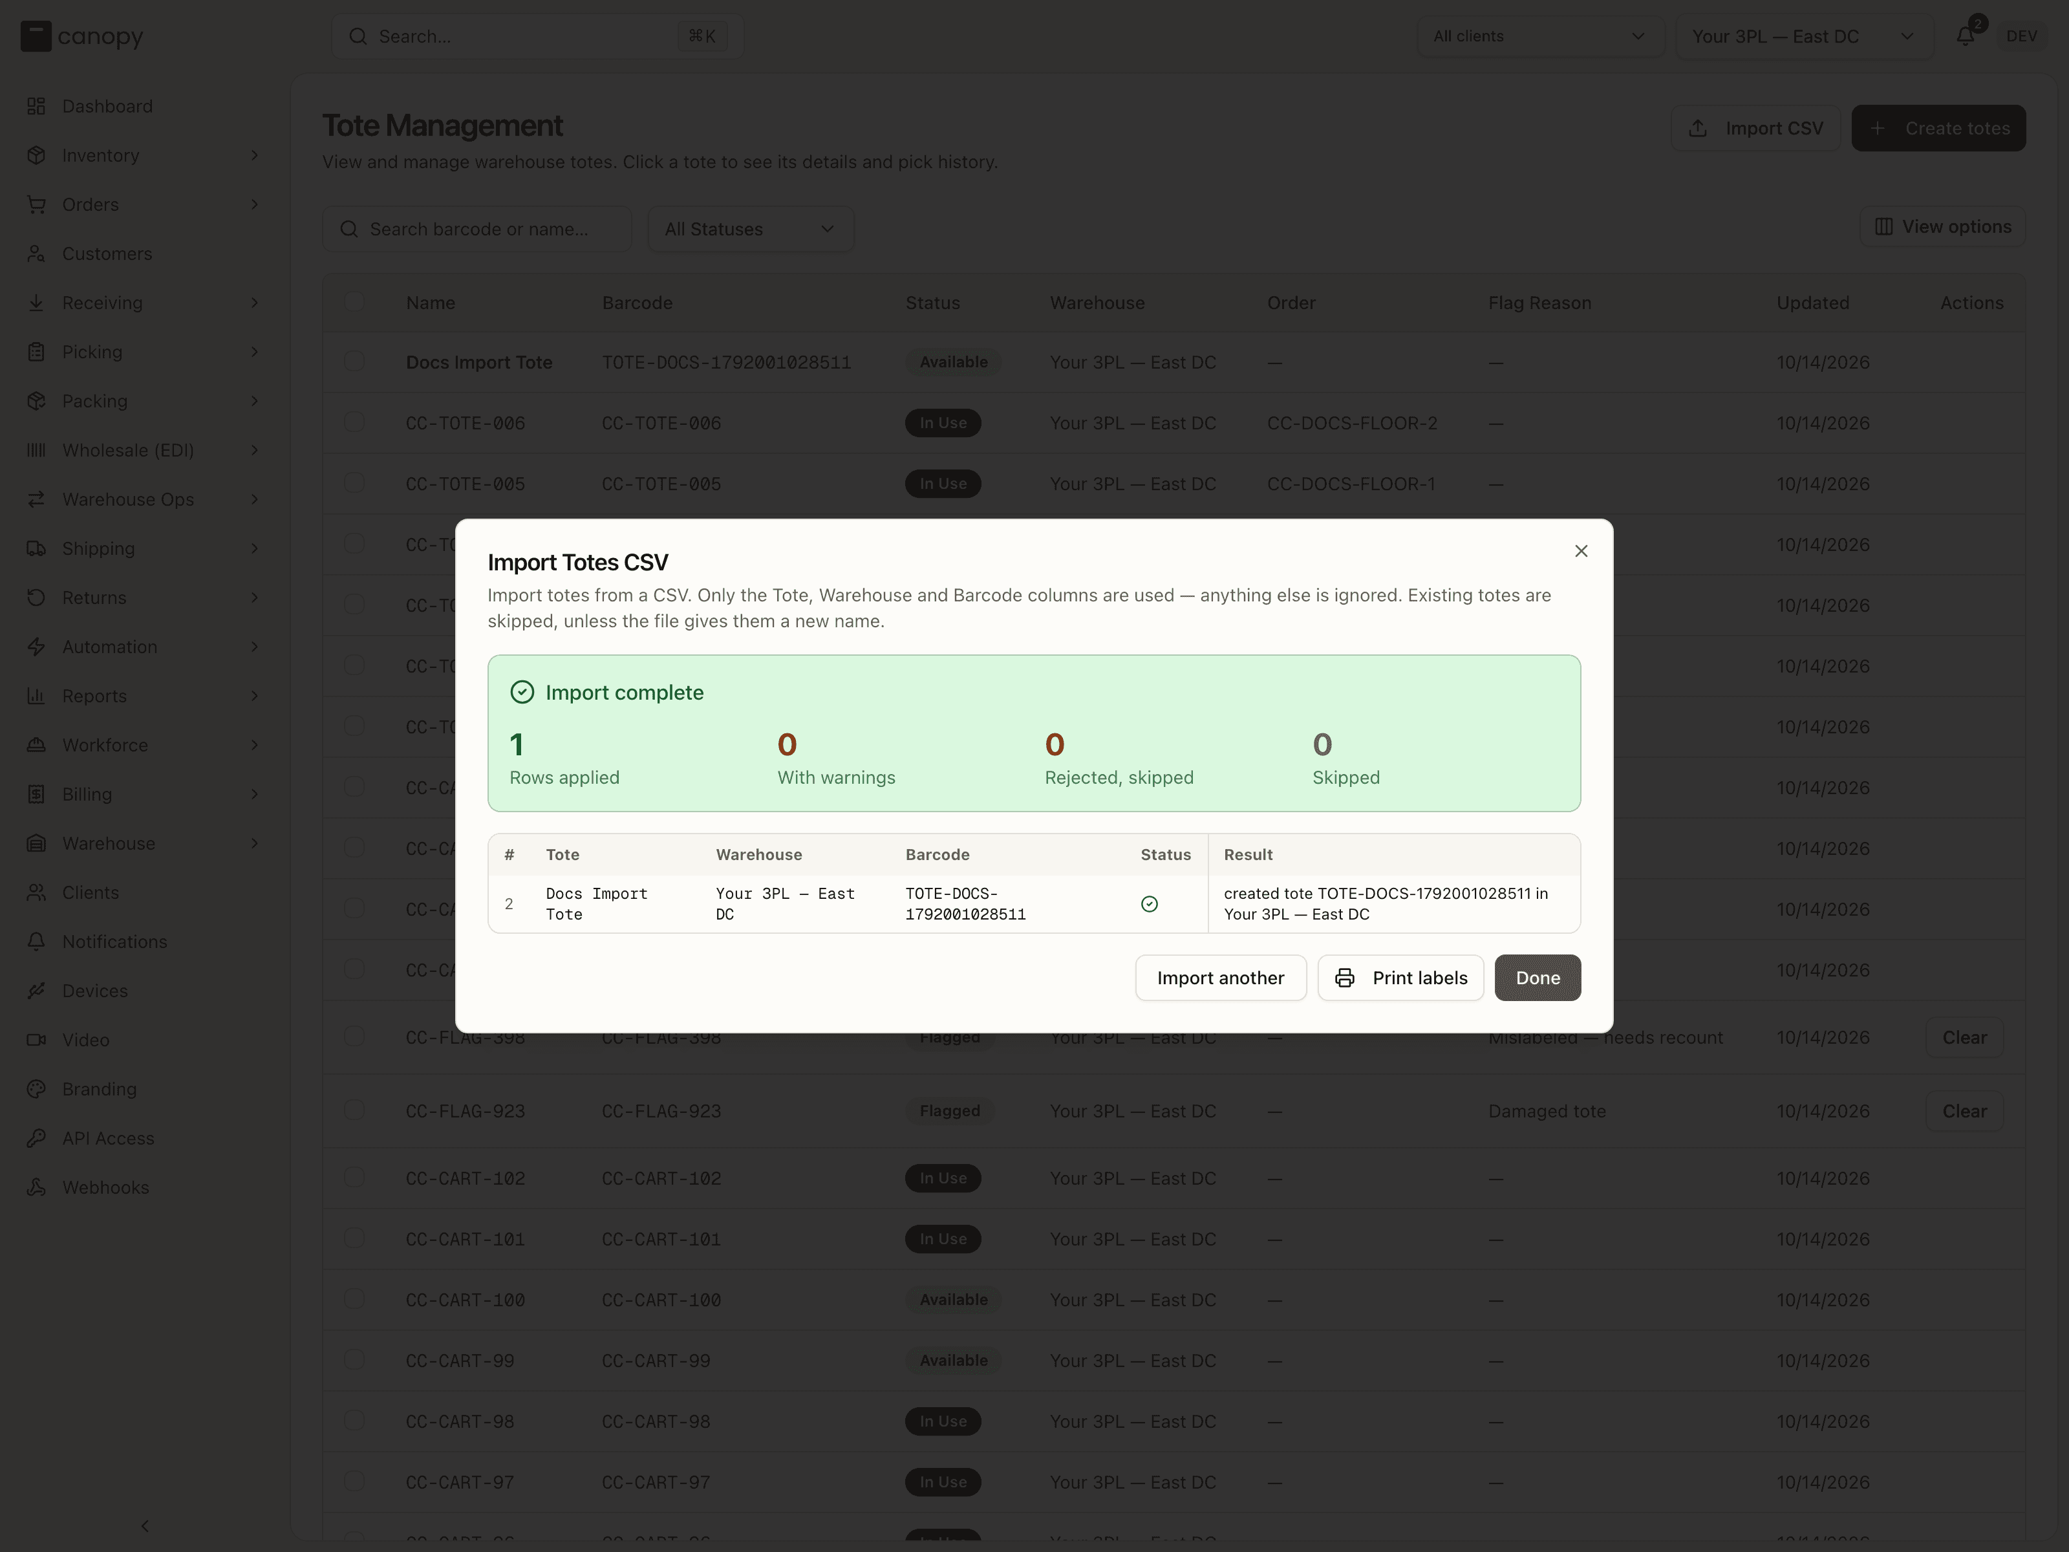Open Workforce in the sidebar

(143, 746)
